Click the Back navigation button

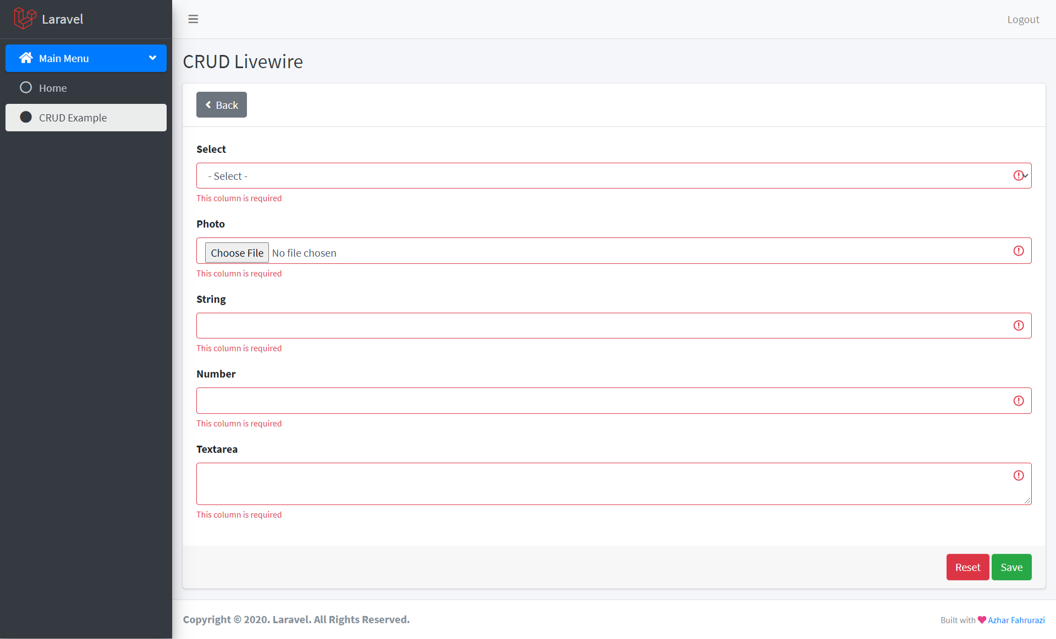pos(221,105)
